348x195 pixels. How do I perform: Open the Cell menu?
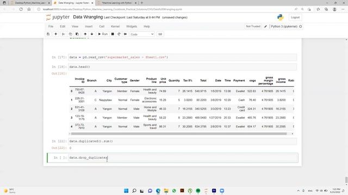tap(102, 27)
